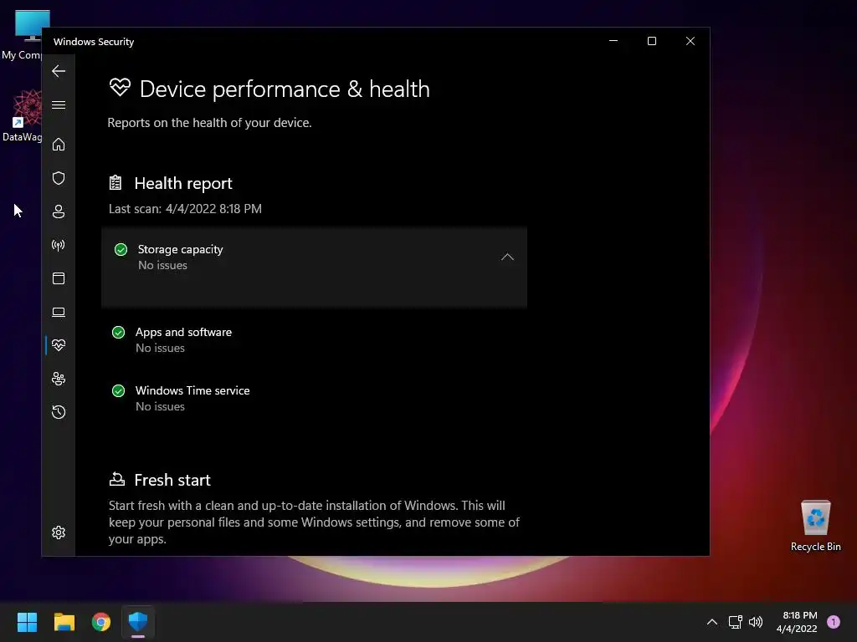Open Settings gear in sidebar
The width and height of the screenshot is (857, 642).
[x=59, y=532]
